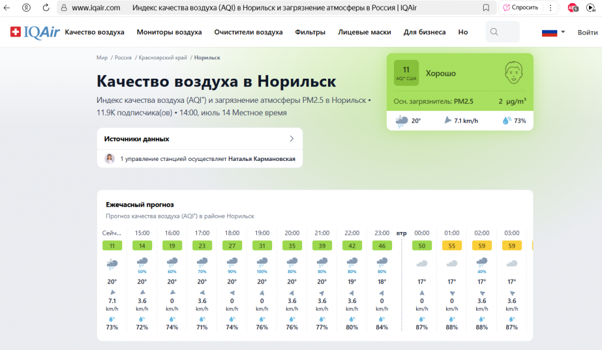Click the padlock site security icon
The image size is (602, 350).
(x=64, y=8)
